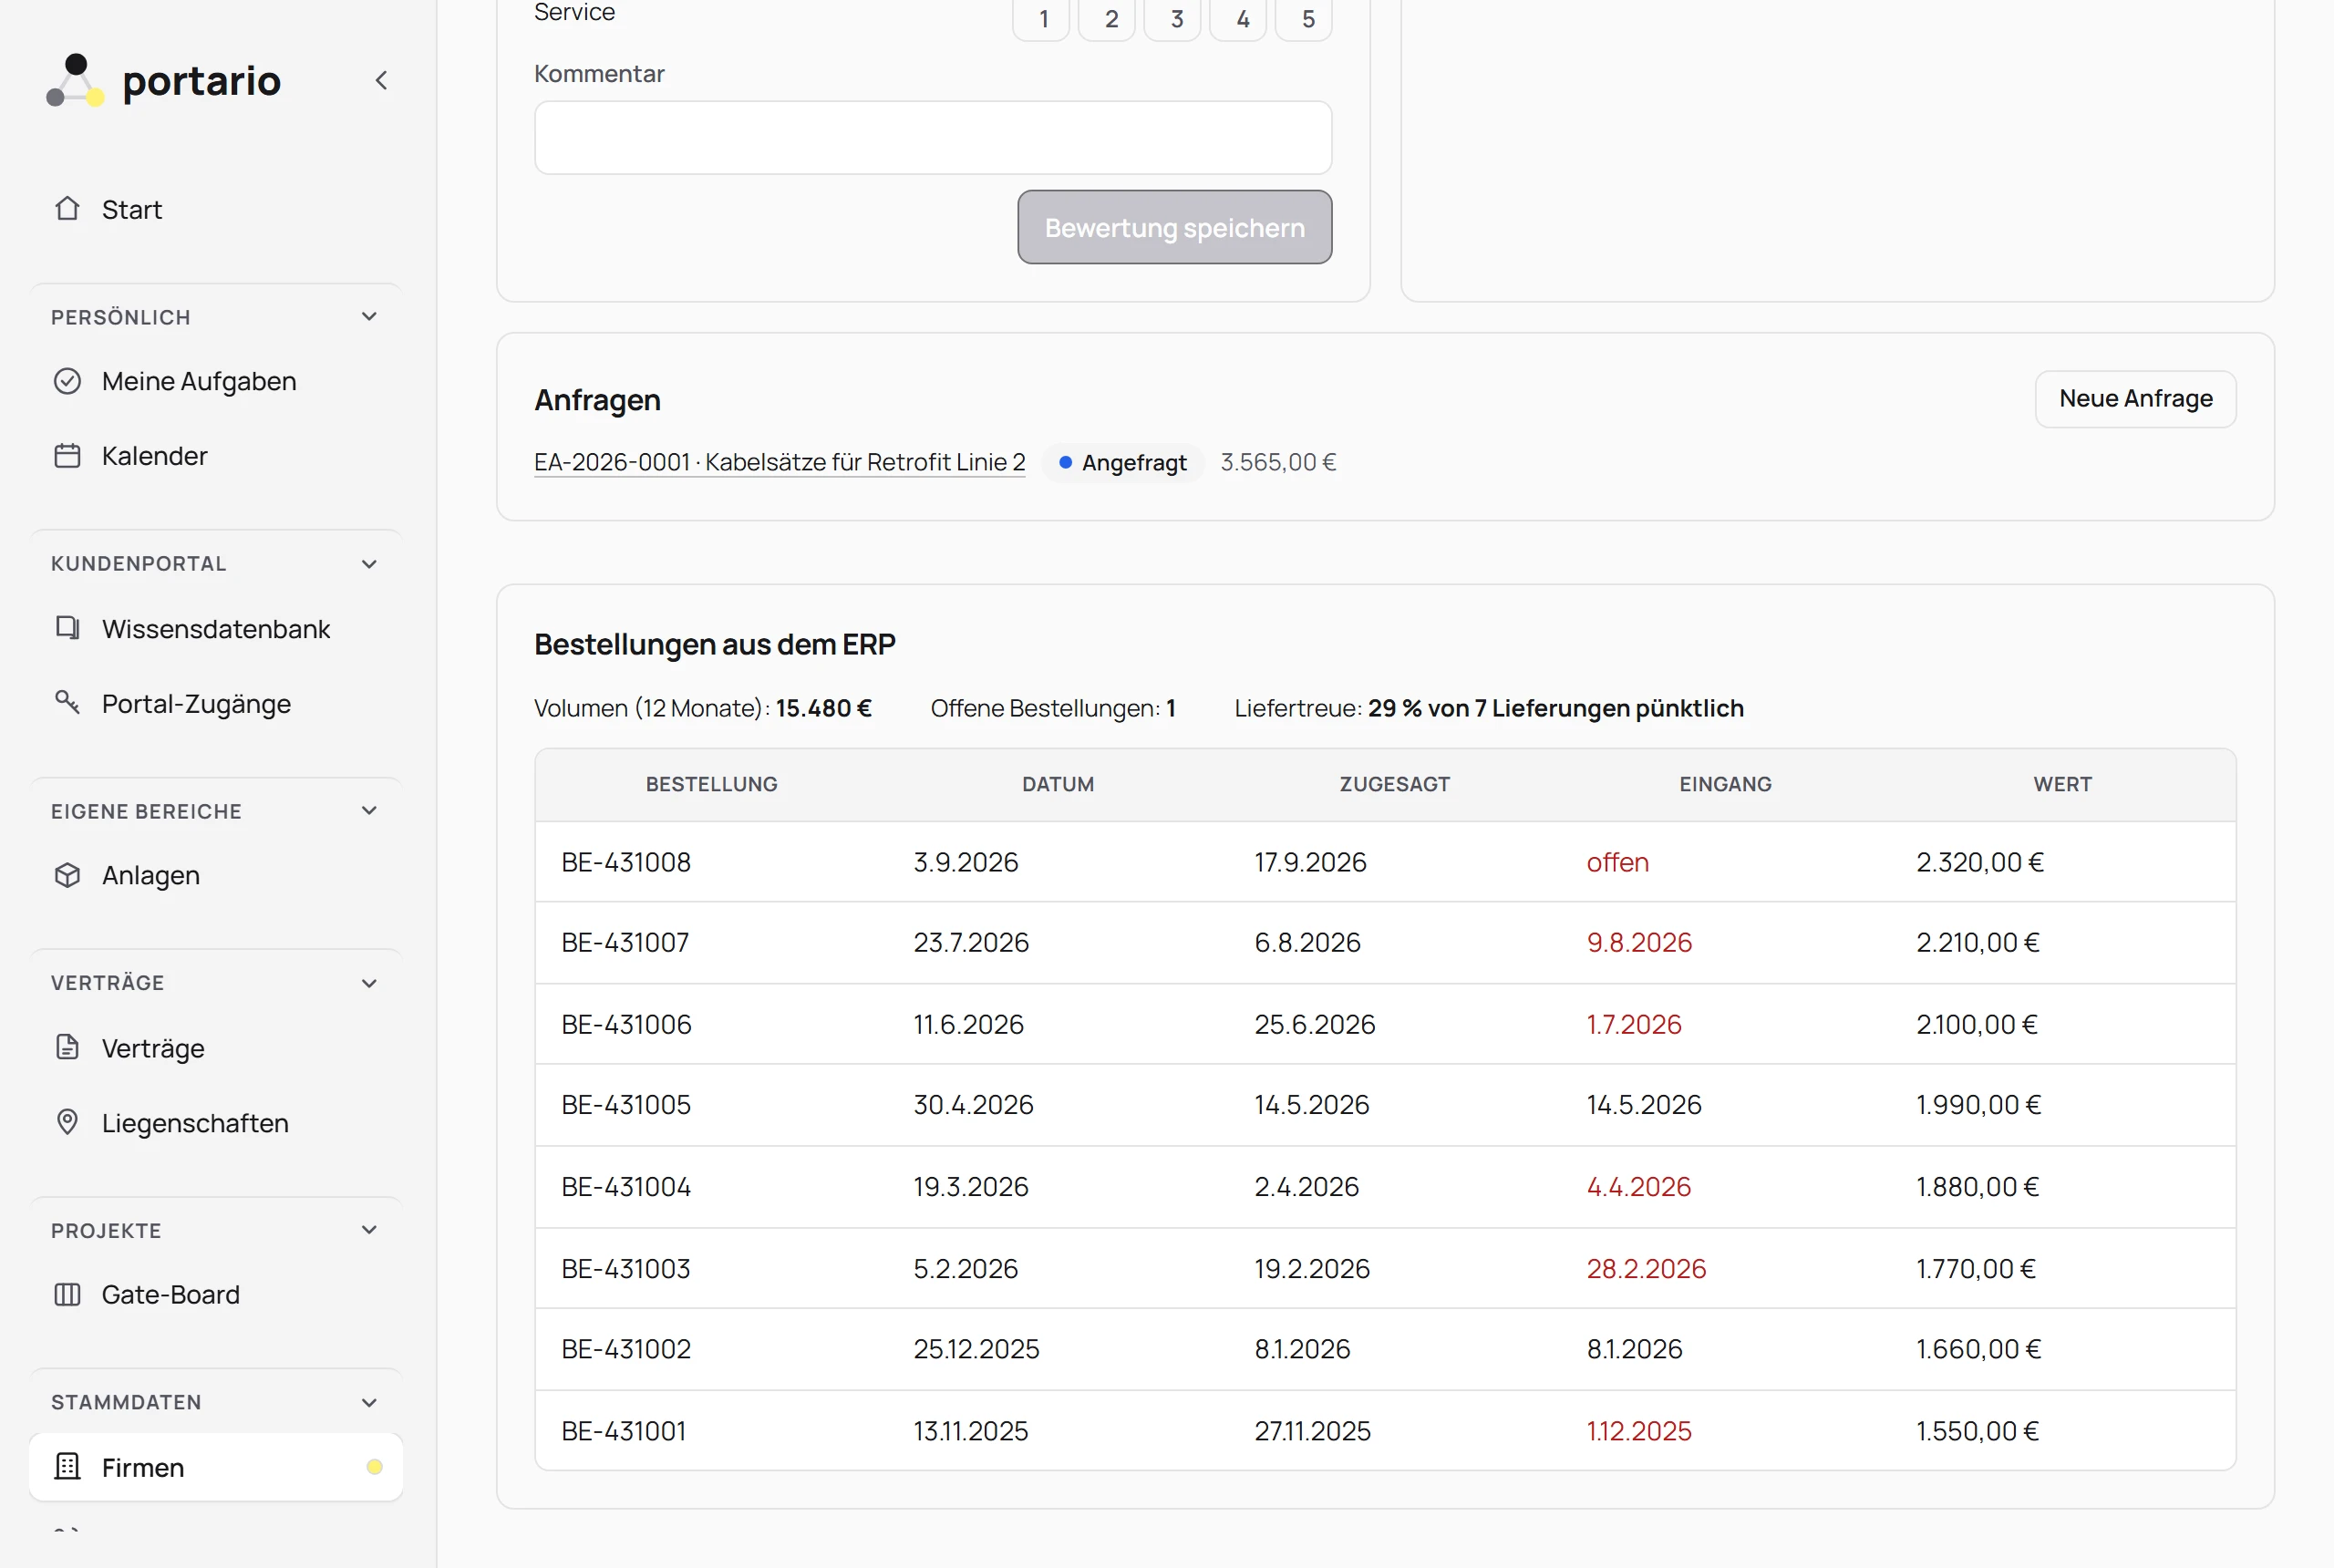Click the Anlagen cube icon
The image size is (2334, 1568).
(67, 875)
